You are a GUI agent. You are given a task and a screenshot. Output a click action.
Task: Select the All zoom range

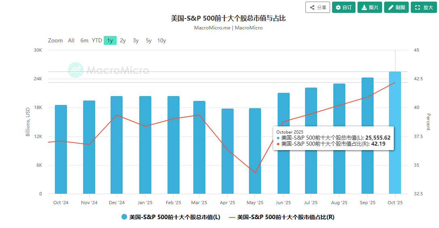(x=71, y=41)
